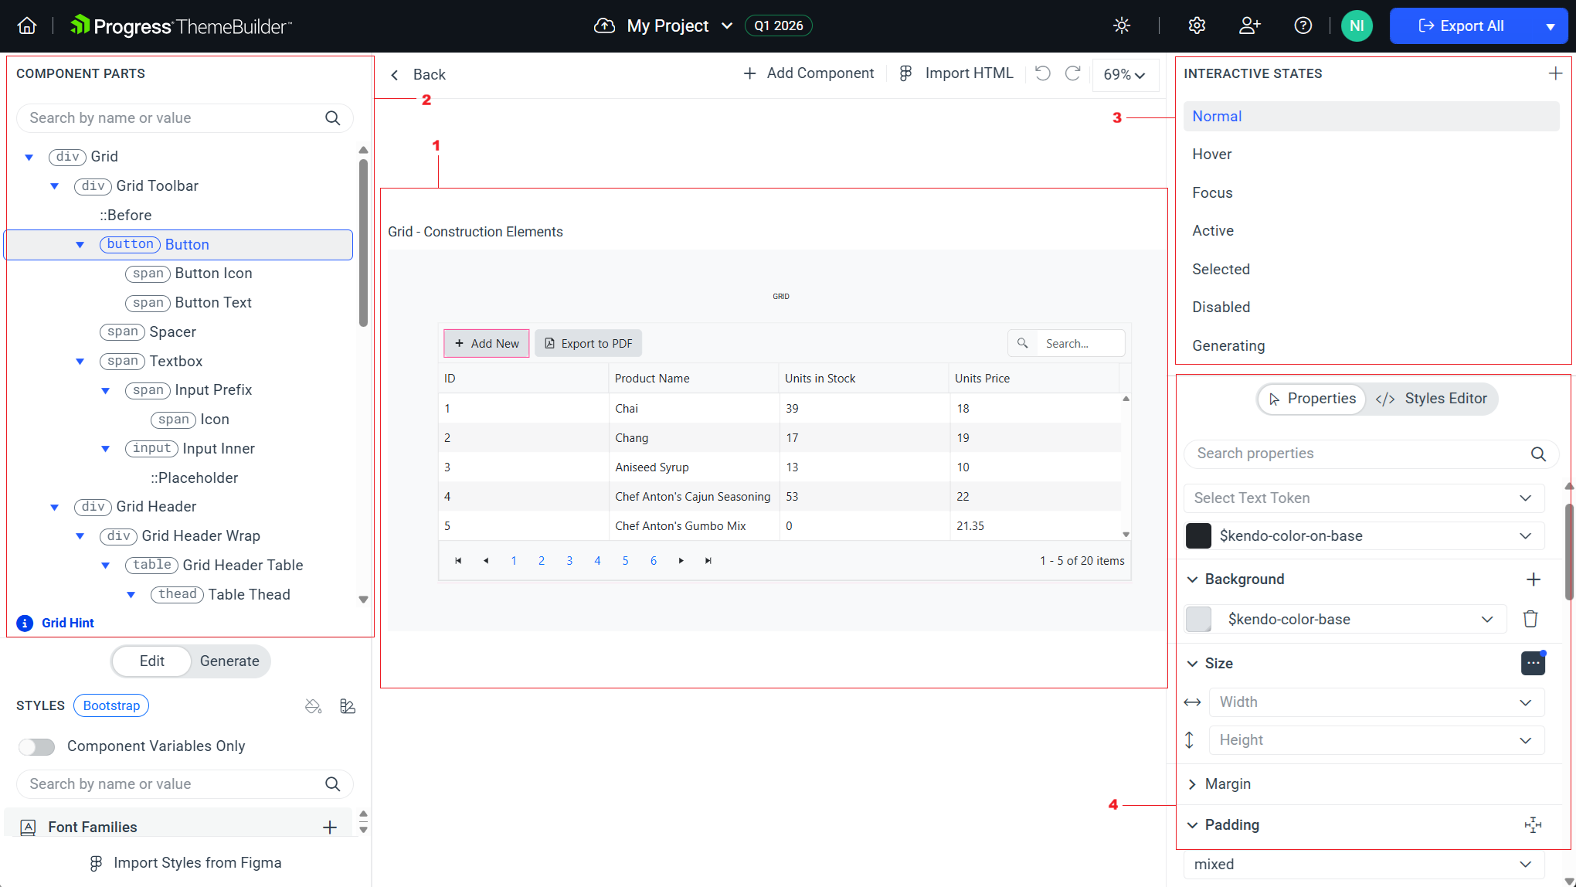Enable Component Variables Only

point(36,746)
